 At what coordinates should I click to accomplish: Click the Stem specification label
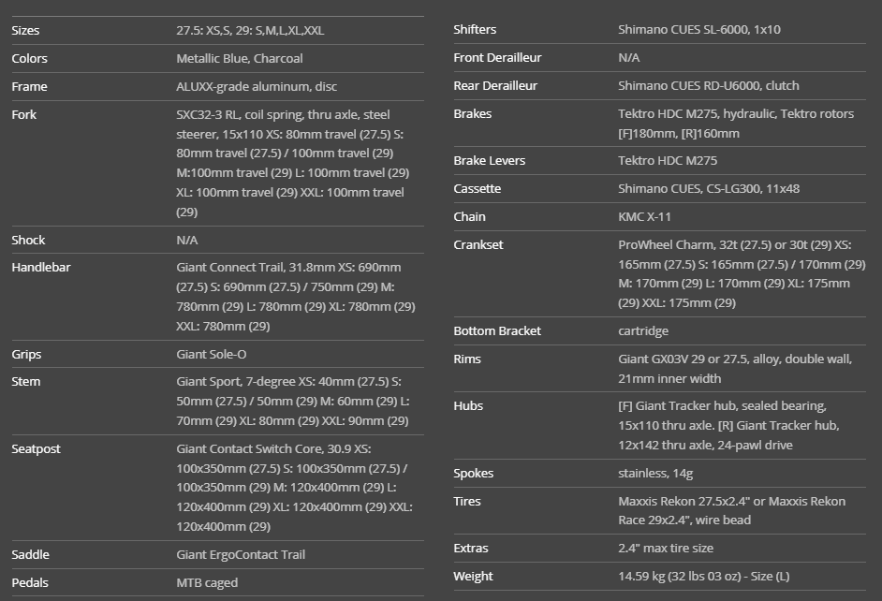coord(26,381)
